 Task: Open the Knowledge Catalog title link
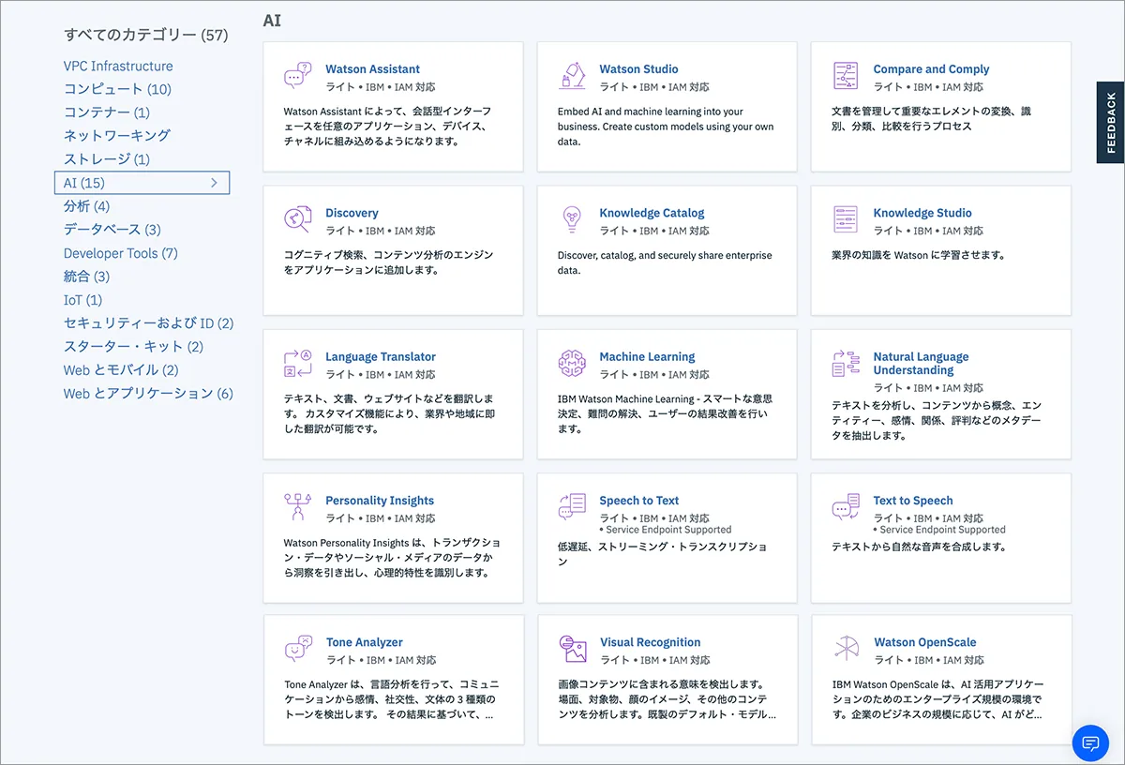point(652,213)
